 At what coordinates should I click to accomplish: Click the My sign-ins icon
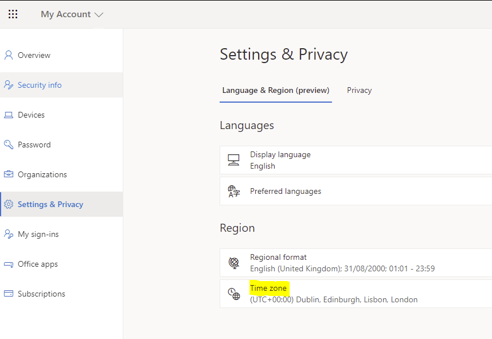tap(9, 234)
